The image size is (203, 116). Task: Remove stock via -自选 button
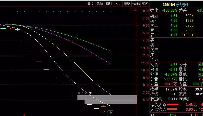(x=136, y=4)
